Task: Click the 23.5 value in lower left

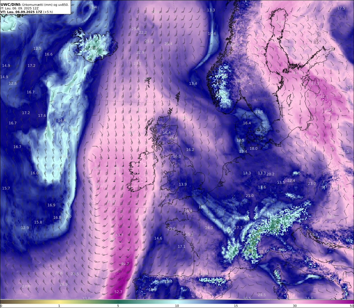Action: (x=75, y=274)
